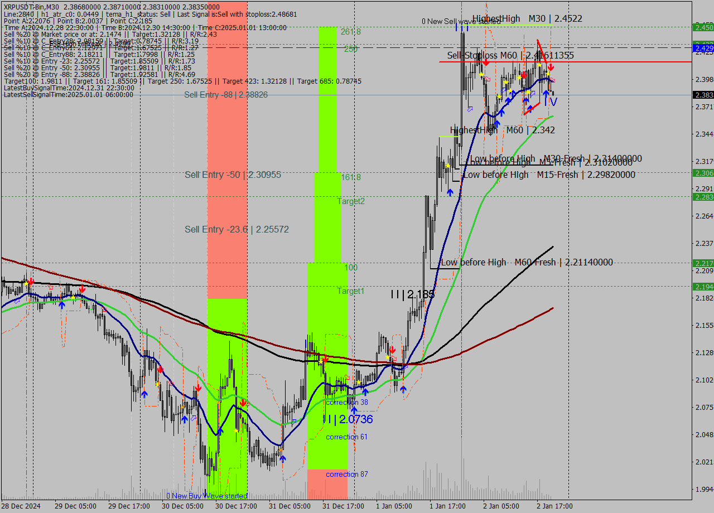Select the LatestBuySignalTime line
The width and height of the screenshot is (714, 513).
[x=68, y=88]
